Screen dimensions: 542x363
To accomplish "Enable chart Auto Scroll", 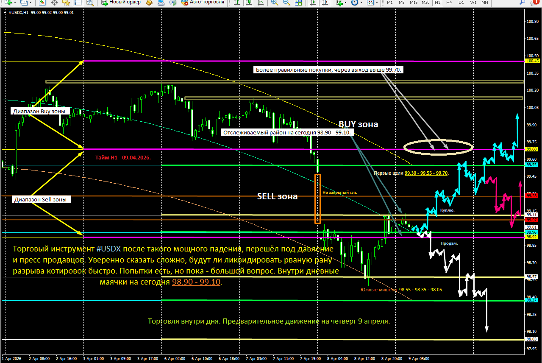I will click(314, 3).
